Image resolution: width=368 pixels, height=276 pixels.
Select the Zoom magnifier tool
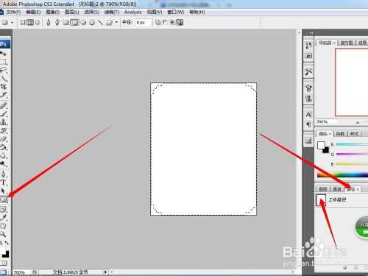[3, 234]
